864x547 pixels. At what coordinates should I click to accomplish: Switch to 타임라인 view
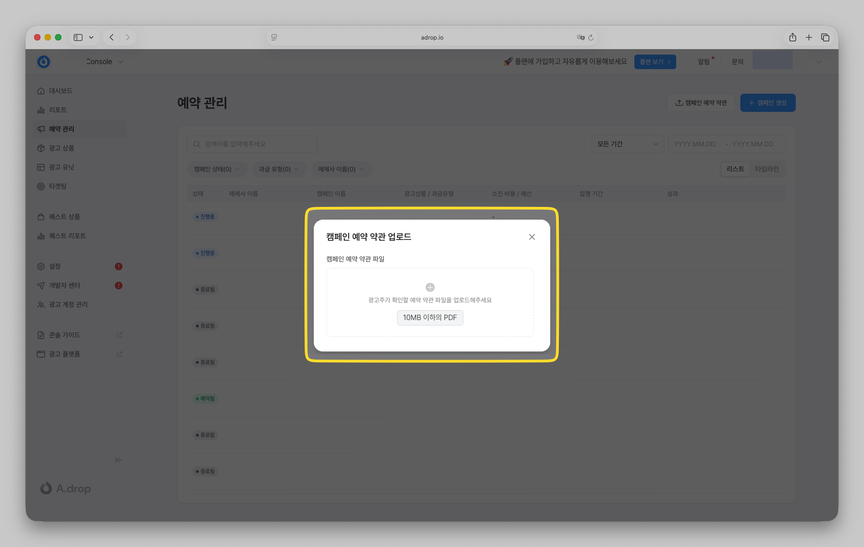pyautogui.click(x=767, y=169)
